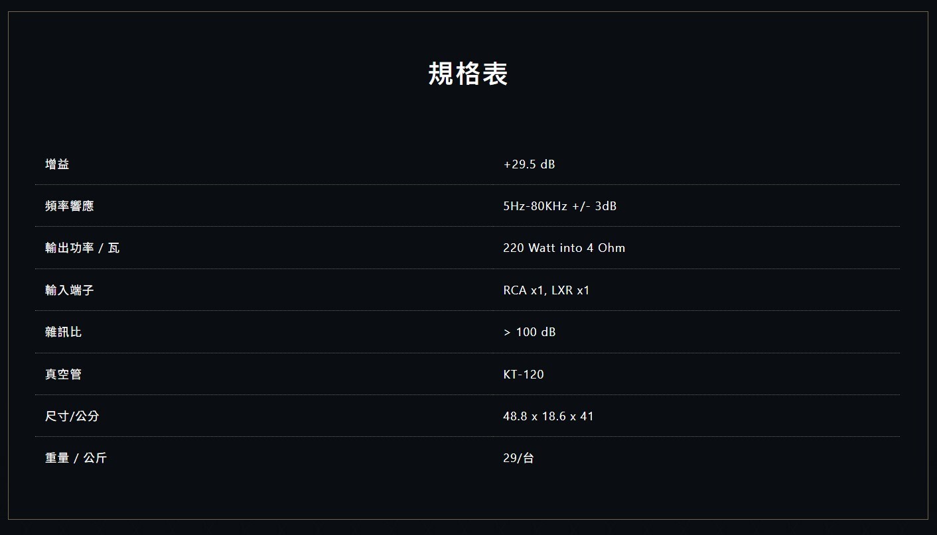Image resolution: width=937 pixels, height=535 pixels.
Task: Click the 29/台 weight value
Action: [x=518, y=458]
